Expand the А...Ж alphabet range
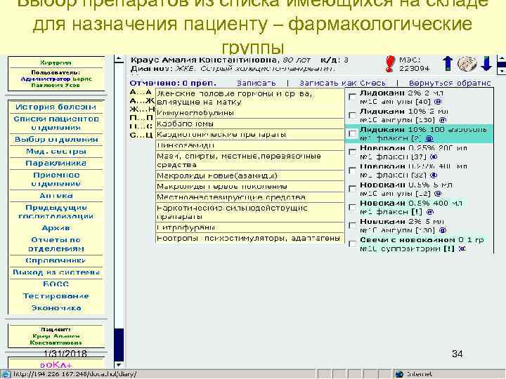The height and width of the screenshot is (379, 506). click(142, 101)
